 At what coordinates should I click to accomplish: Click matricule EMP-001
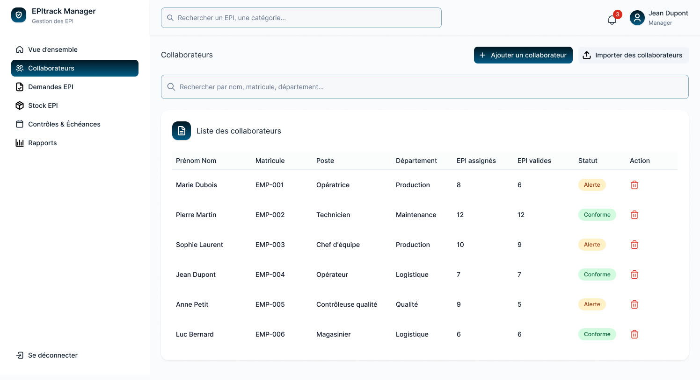(270, 185)
